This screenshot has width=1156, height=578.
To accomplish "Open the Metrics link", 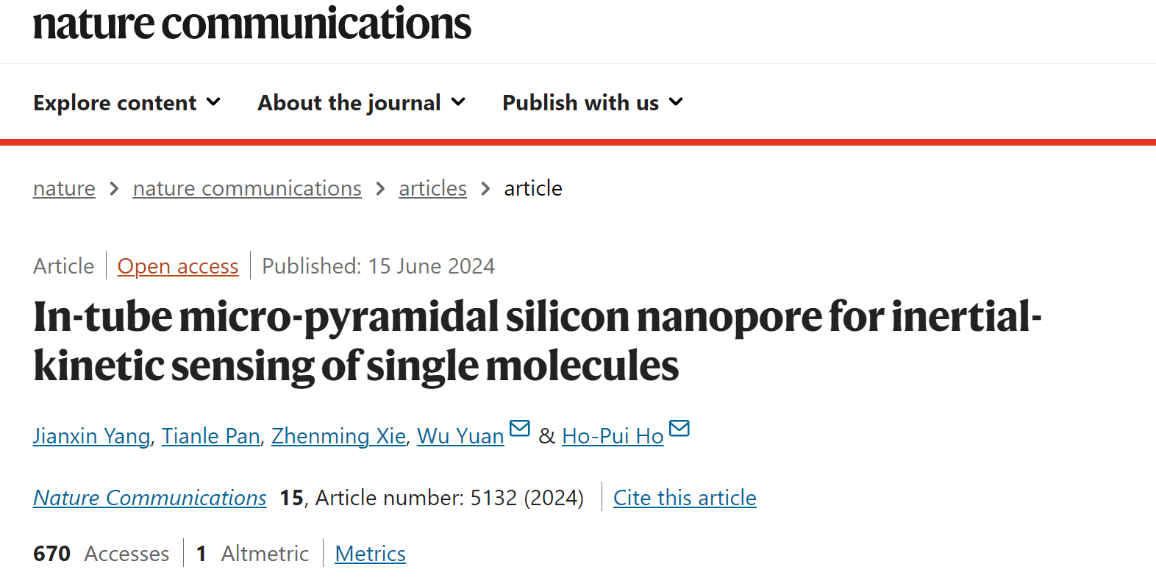I will tap(371, 554).
